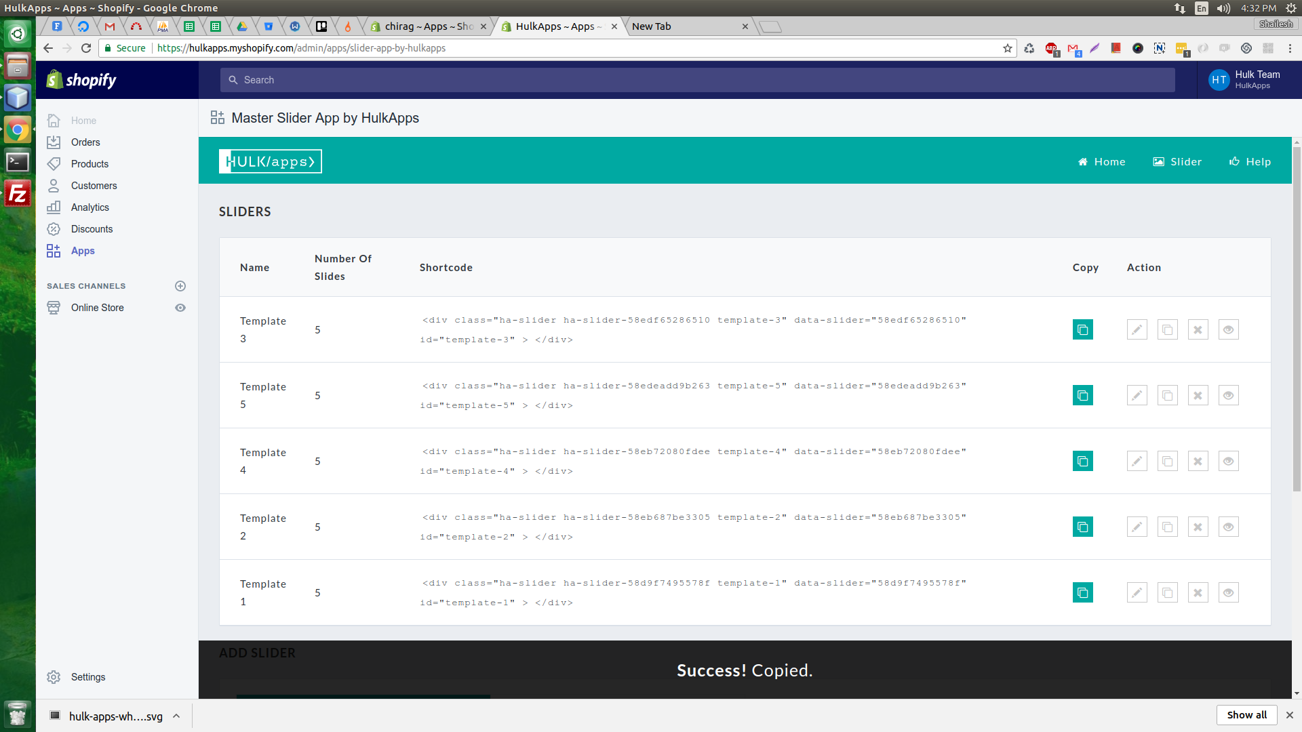Preview the Template 2 slider
The height and width of the screenshot is (732, 1302).
click(1229, 527)
